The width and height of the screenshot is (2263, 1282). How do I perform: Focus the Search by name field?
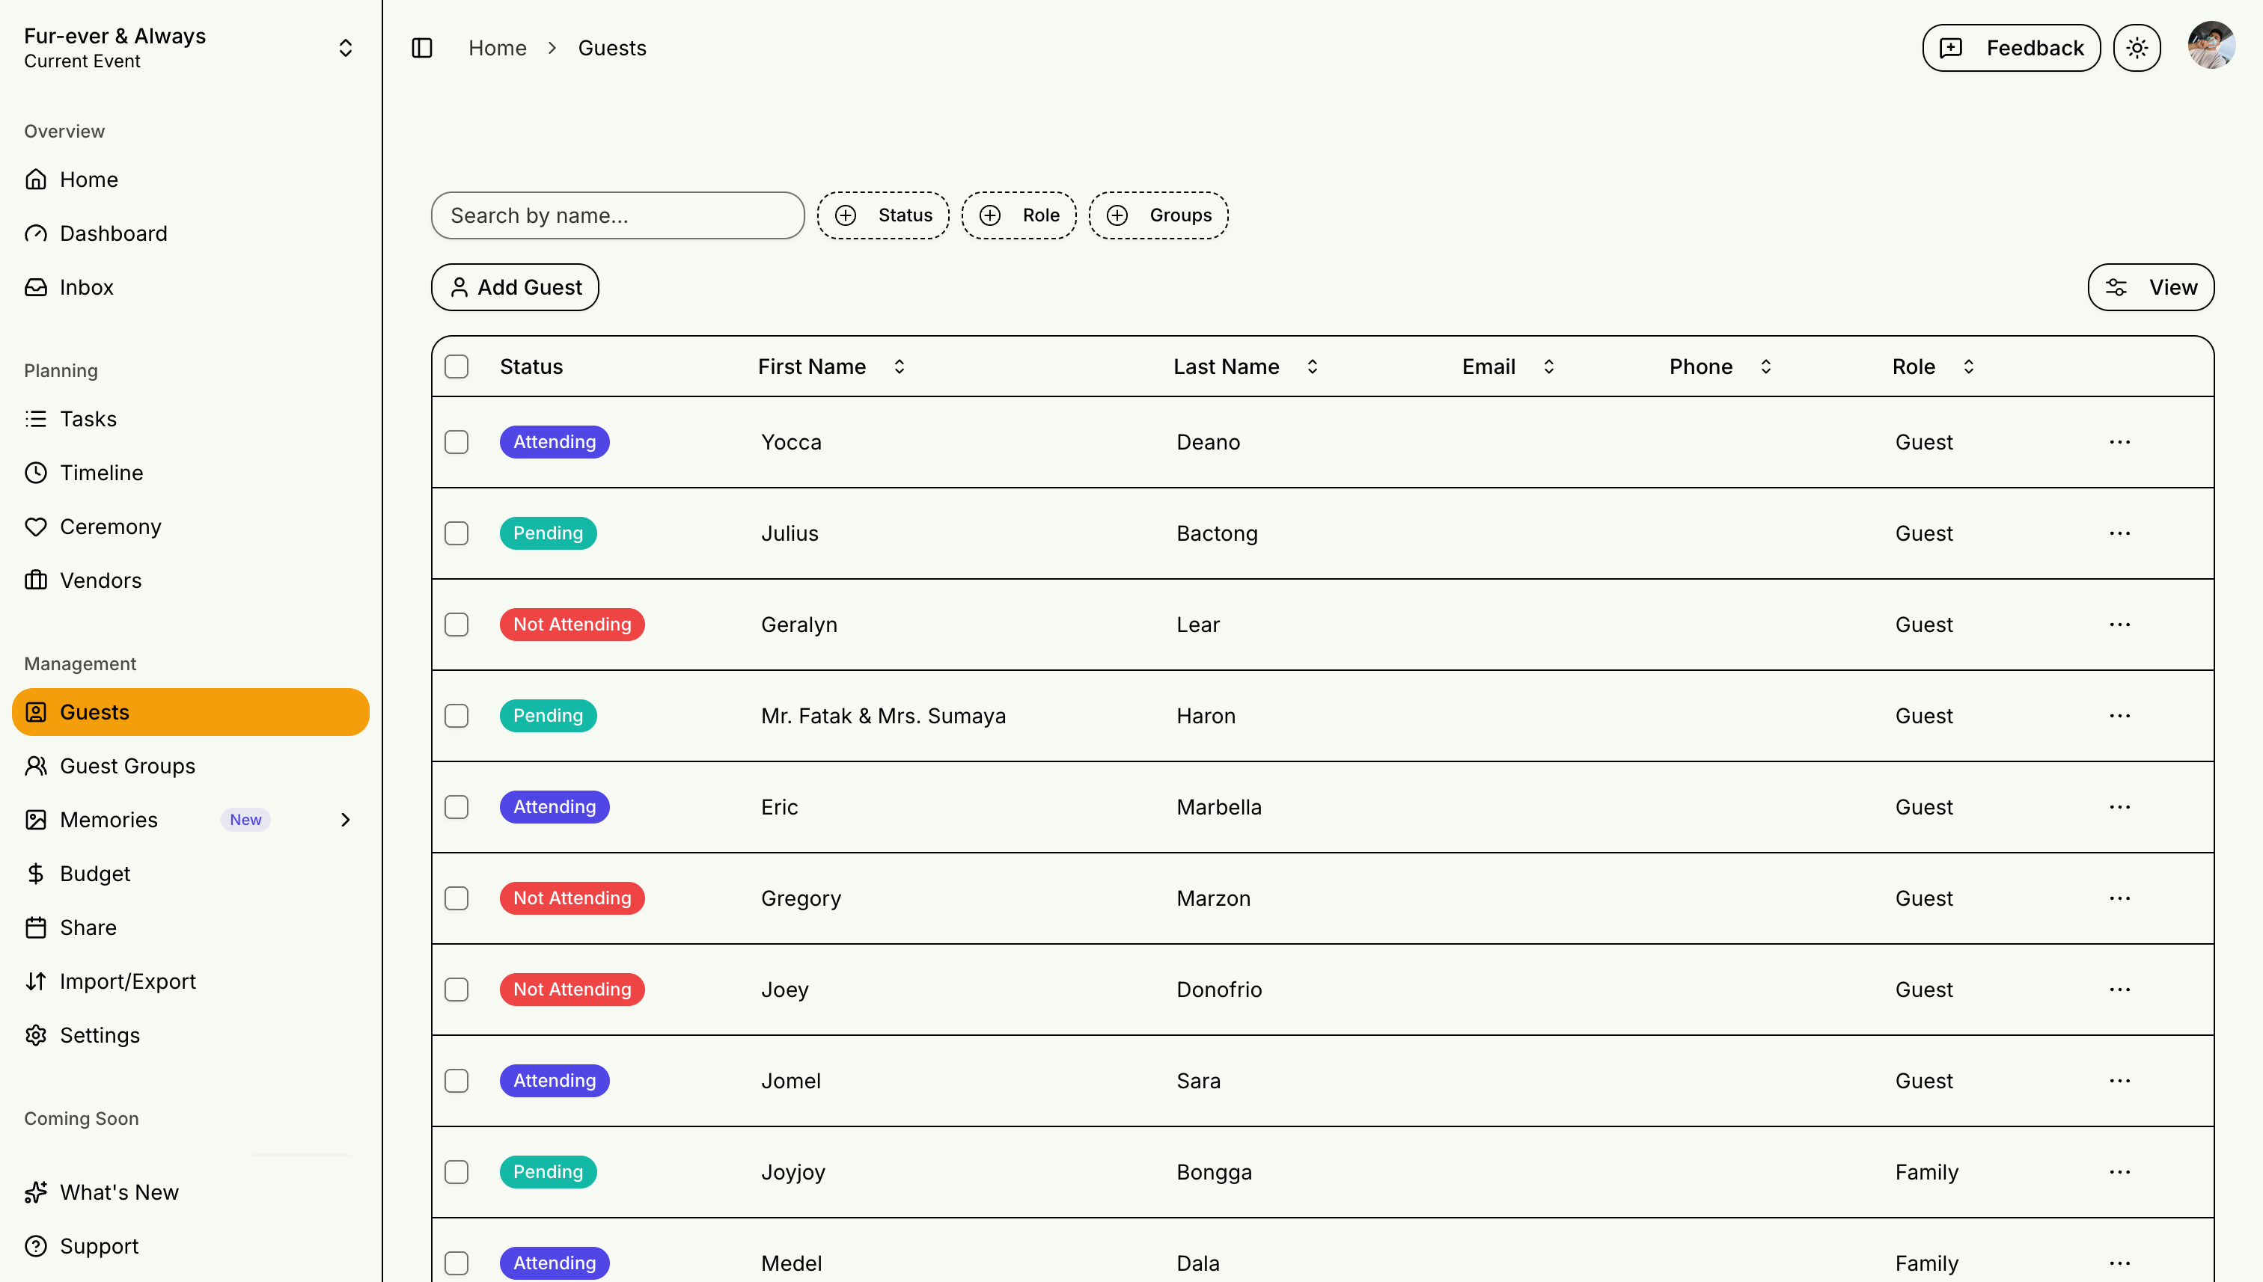pos(617,215)
